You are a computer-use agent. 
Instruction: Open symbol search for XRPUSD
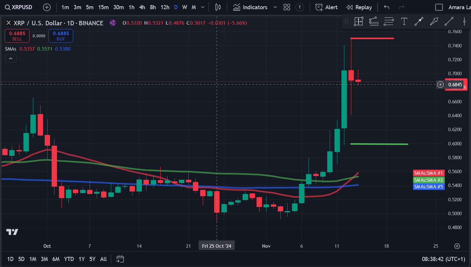[19, 7]
